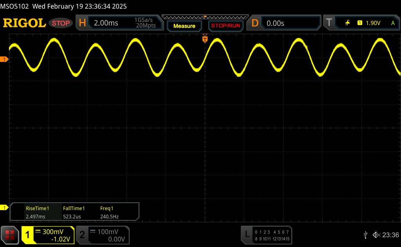Toggle acquisition with STOP/RUN button
The height and width of the screenshot is (247, 401).
(226, 25)
